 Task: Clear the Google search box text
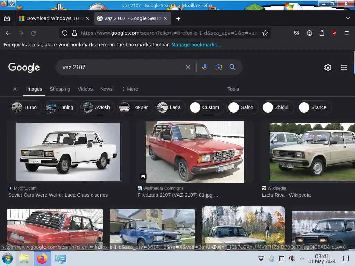coord(188,67)
